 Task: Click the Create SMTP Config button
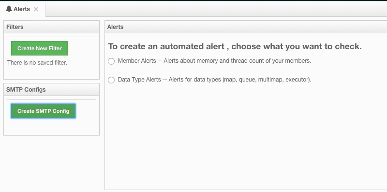[43, 111]
